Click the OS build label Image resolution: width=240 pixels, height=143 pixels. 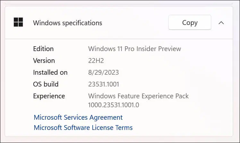pos(46,84)
